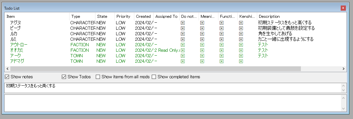Toggle the 'Kenshi...' box in the ルカ row
The height and width of the screenshot is (119, 353).
[241, 34]
